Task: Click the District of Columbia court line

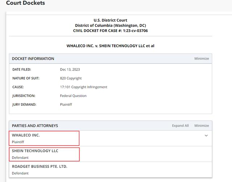Action: pyautogui.click(x=110, y=25)
